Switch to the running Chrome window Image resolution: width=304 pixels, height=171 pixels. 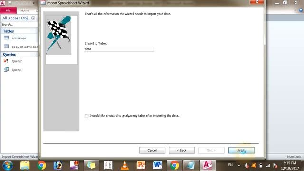(x=174, y=165)
